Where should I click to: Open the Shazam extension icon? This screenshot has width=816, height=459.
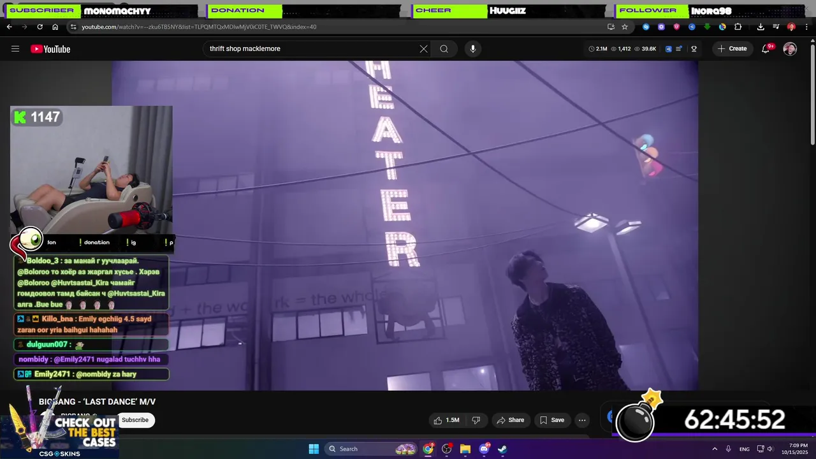pos(646,27)
